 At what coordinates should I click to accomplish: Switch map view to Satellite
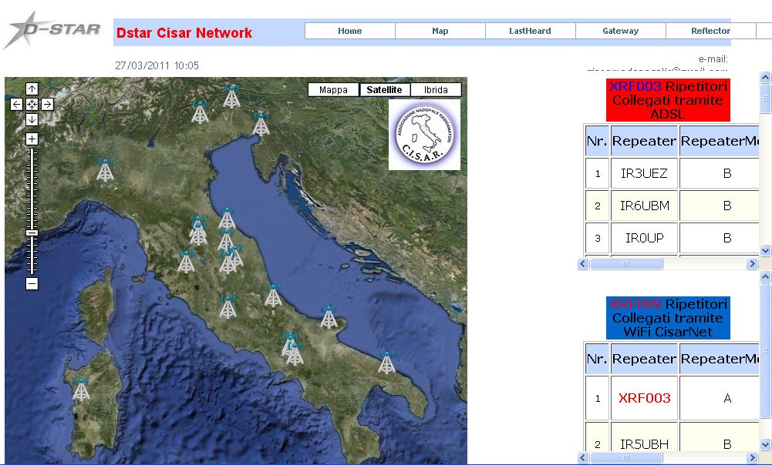(x=385, y=90)
